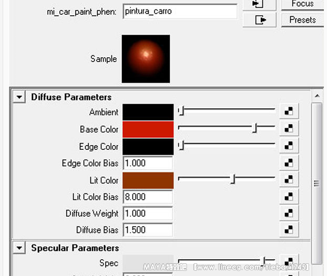The width and height of the screenshot is (327, 276).
Task: Click the checker icon for Edge Color
Action: (289, 146)
